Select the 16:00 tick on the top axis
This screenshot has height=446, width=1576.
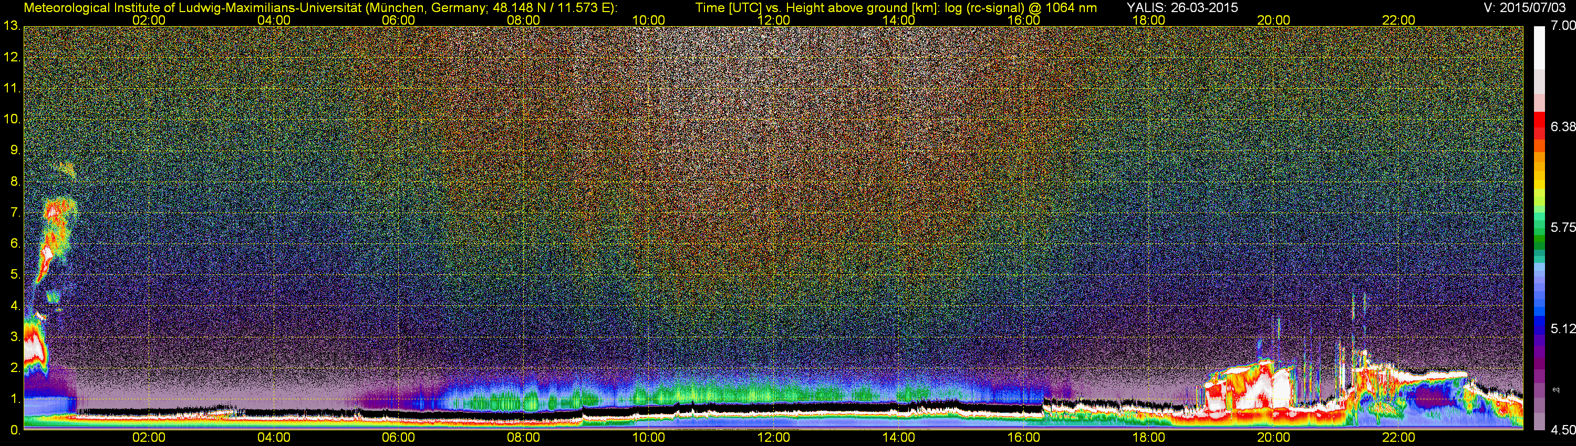point(1023,20)
